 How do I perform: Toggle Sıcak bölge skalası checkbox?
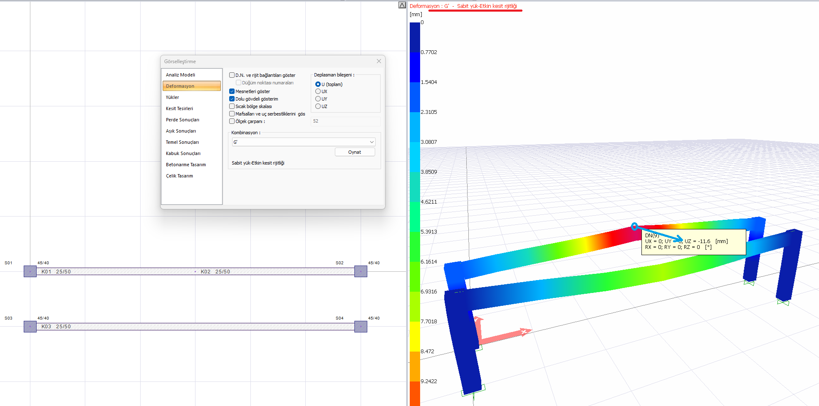coord(232,106)
